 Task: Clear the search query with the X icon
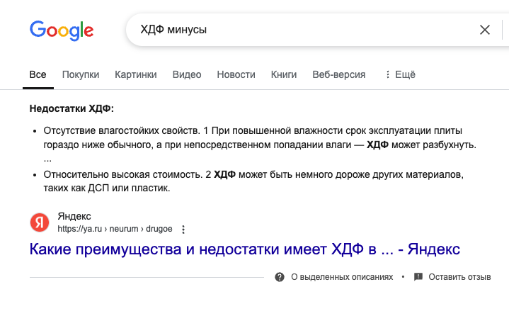click(x=485, y=30)
